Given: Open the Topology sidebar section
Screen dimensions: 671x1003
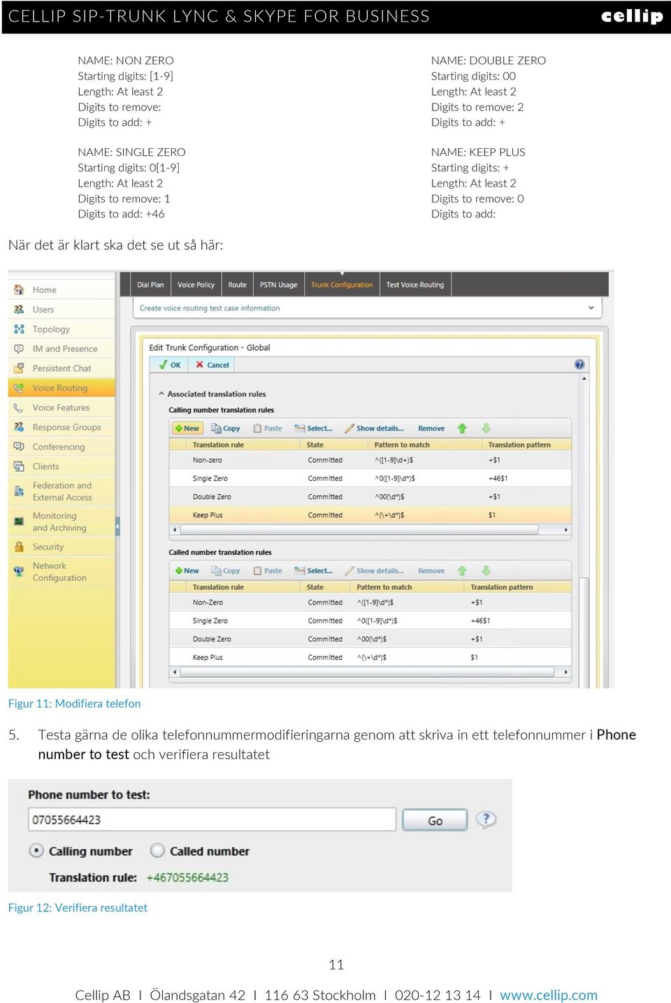Looking at the screenshot, I should (x=62, y=329).
